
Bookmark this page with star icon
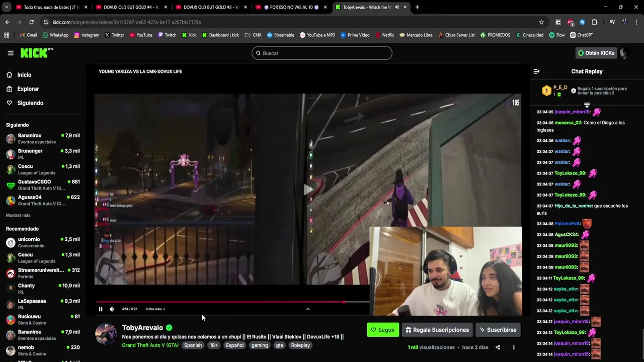pyautogui.click(x=541, y=22)
